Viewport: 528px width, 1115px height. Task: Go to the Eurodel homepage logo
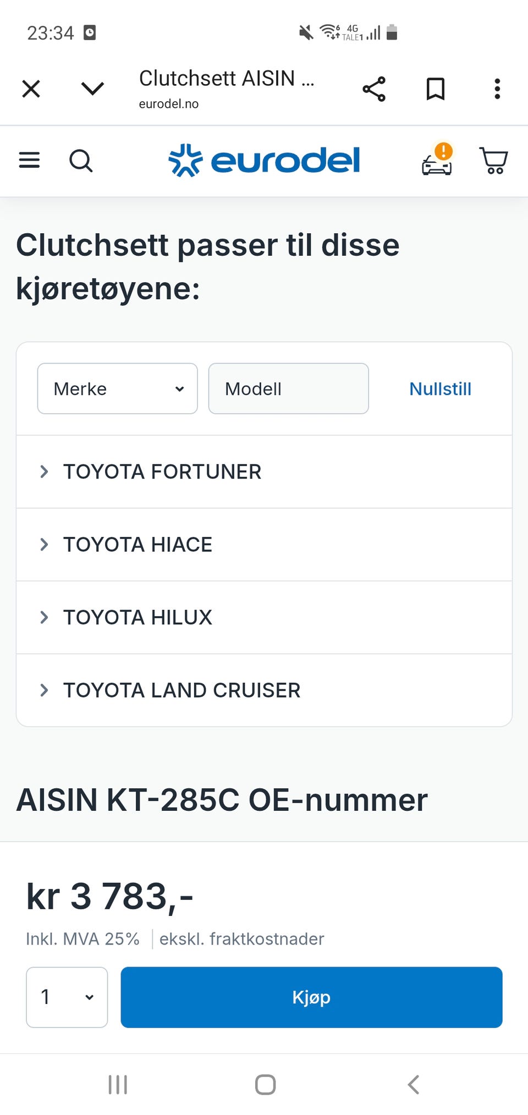pos(264,161)
